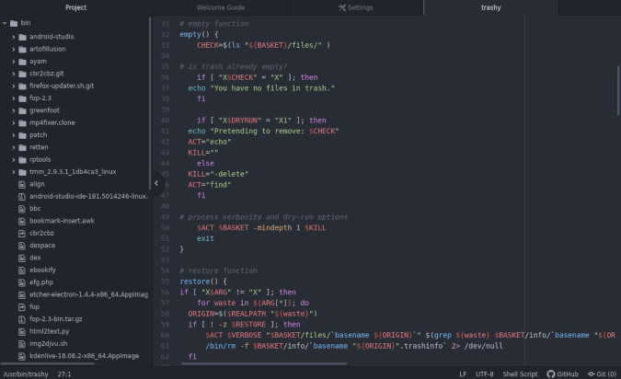Click the GitHub icon in status bar
Viewport: 621px width, 379px height.
point(550,373)
